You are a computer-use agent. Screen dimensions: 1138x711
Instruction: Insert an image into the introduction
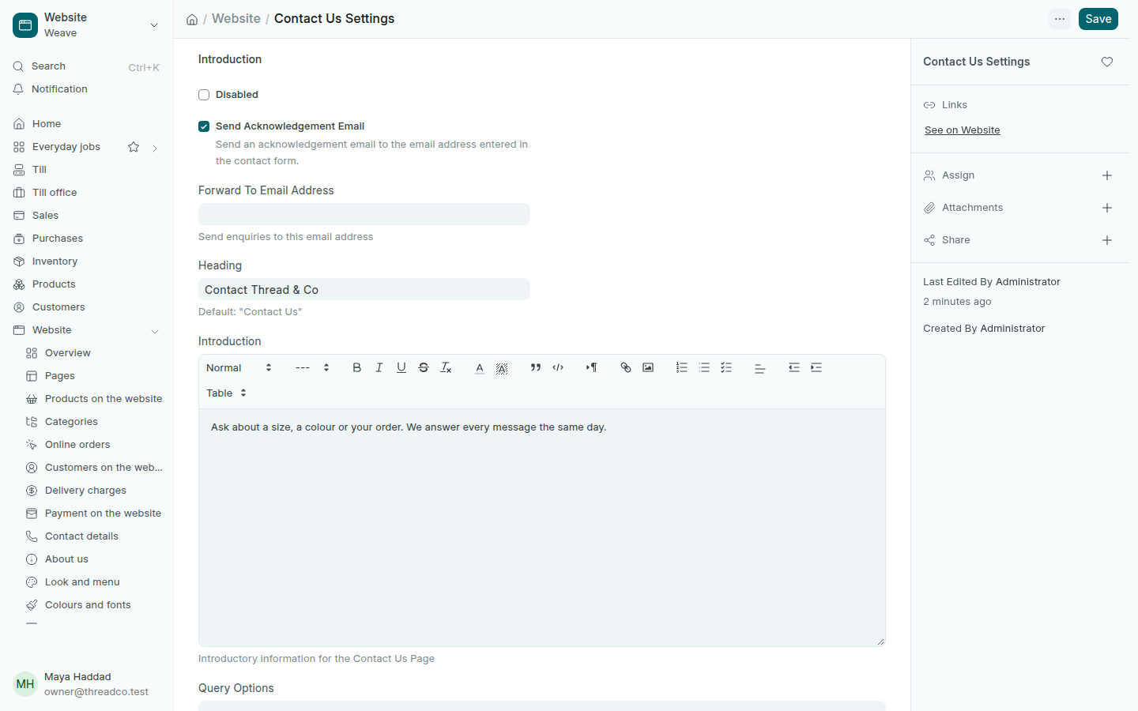[x=648, y=367]
